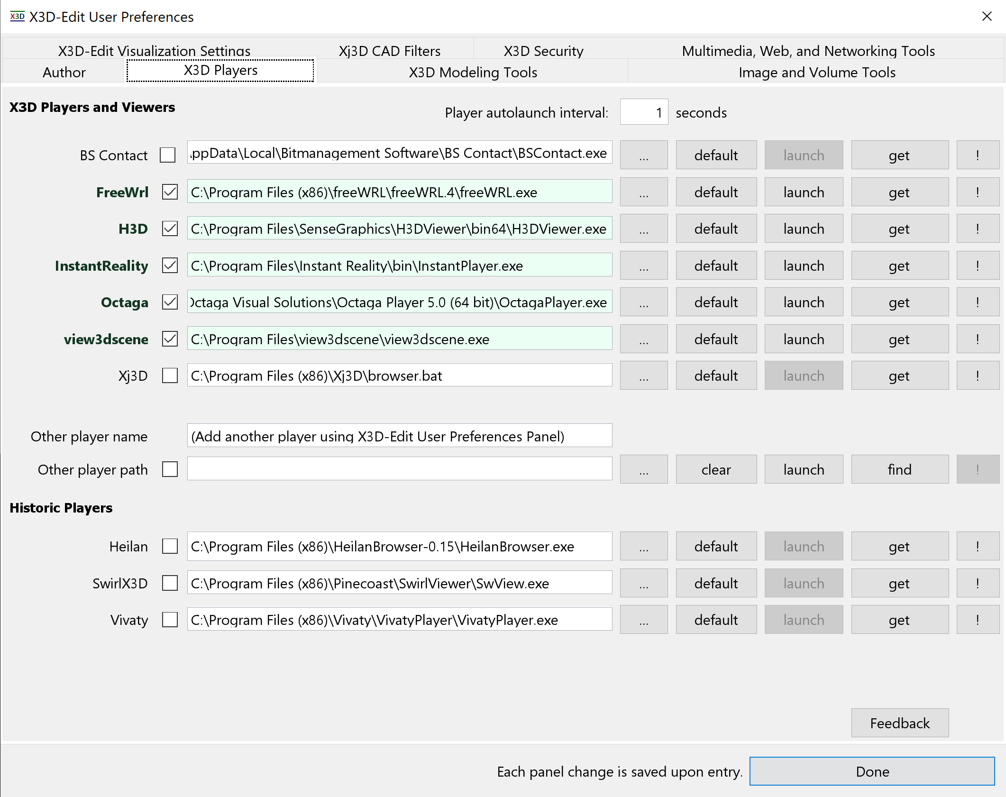Click the find button for other player
Screen dimensions: 1006x797
point(900,469)
